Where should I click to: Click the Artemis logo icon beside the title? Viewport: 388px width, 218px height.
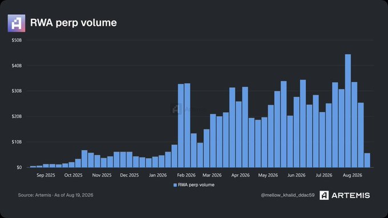click(x=17, y=23)
